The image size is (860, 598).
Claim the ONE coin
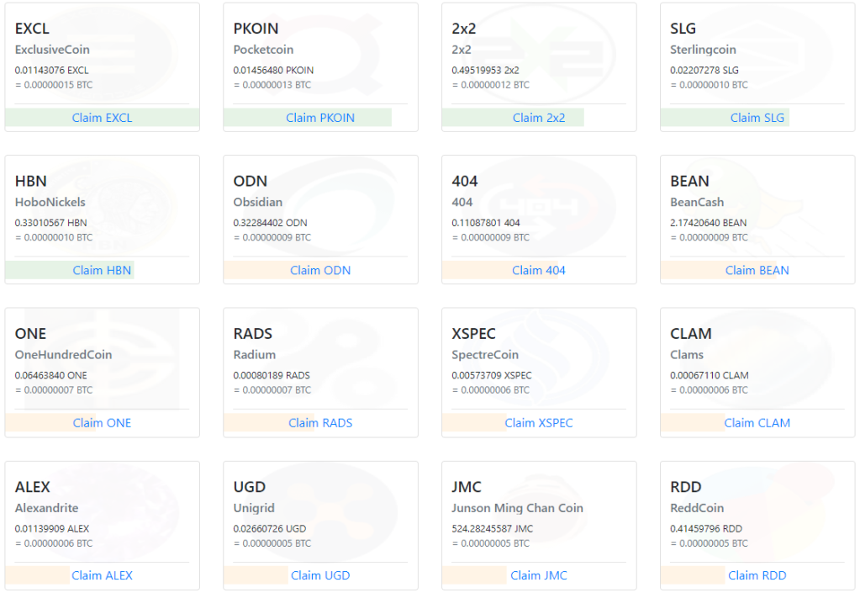(x=102, y=422)
